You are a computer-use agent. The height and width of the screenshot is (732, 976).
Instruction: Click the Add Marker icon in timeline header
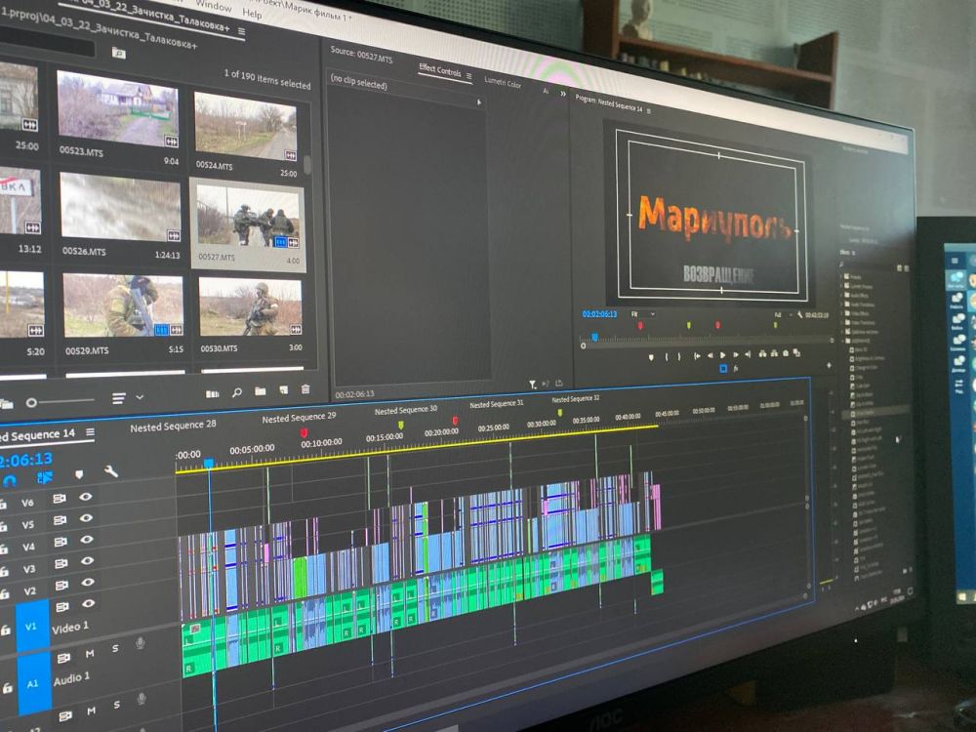(79, 474)
